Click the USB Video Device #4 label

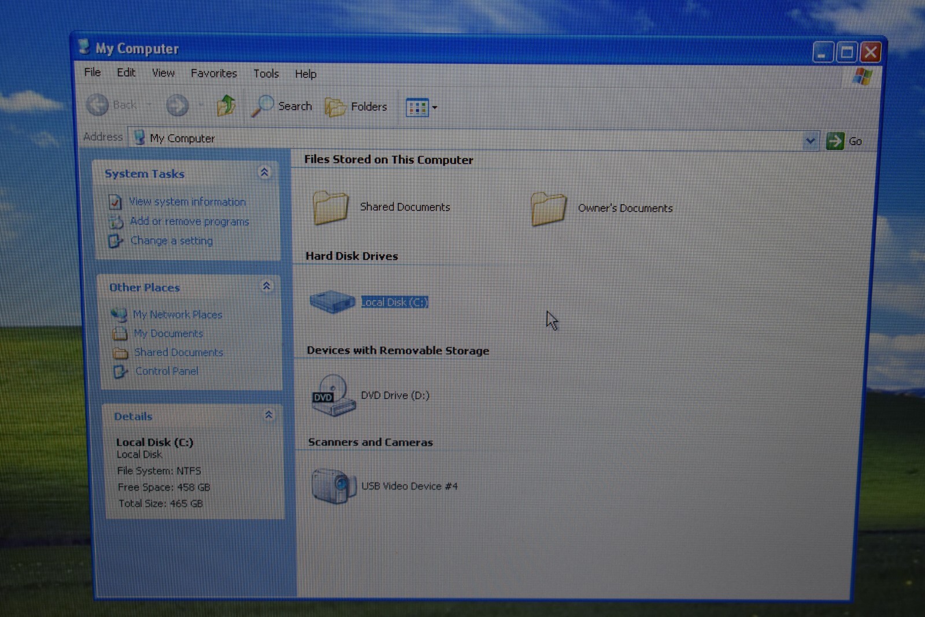409,486
